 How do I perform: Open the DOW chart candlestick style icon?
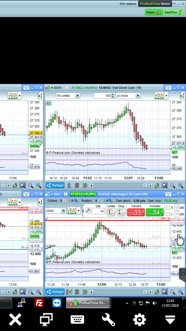pos(48,88)
